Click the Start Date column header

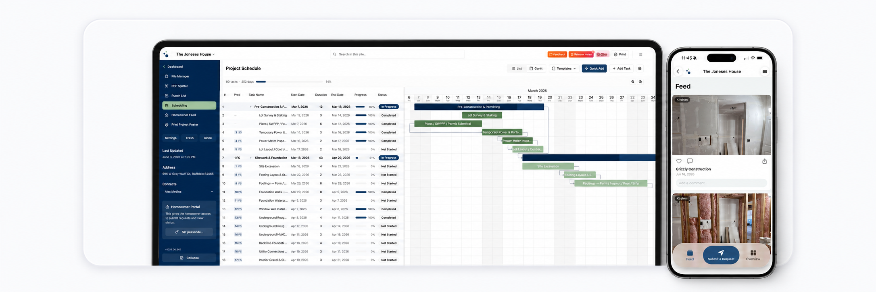(x=298, y=95)
